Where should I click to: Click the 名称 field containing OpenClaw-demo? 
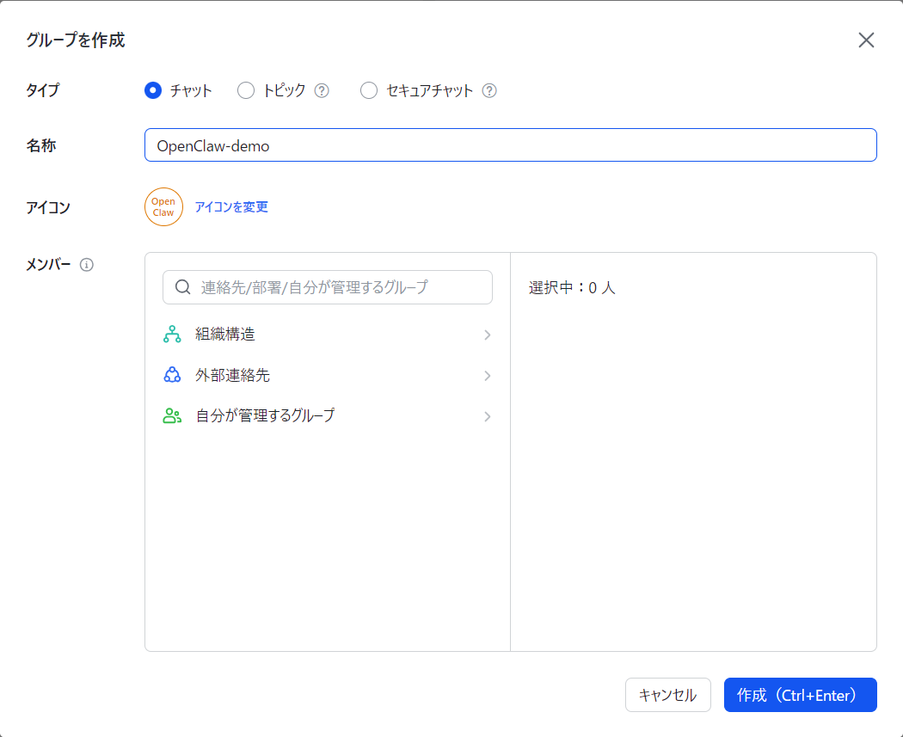[510, 145]
